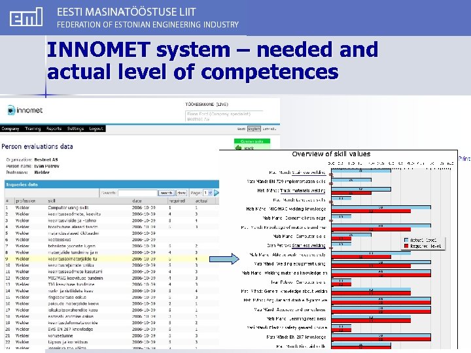Click Required level red legend swatch
The width and height of the screenshot is (471, 353).
pyautogui.click(x=406, y=246)
